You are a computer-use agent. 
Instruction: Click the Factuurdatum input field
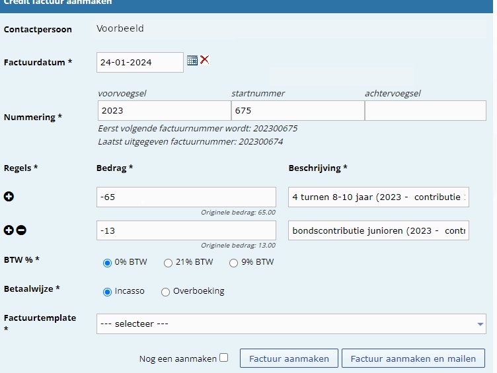[139, 62]
